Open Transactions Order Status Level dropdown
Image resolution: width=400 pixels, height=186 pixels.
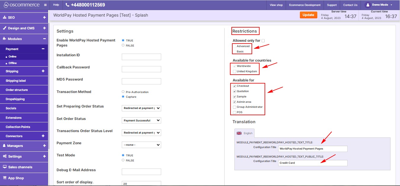[141, 133]
